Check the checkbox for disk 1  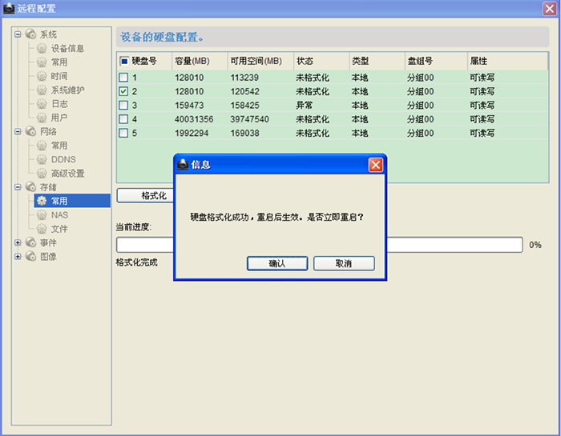123,78
